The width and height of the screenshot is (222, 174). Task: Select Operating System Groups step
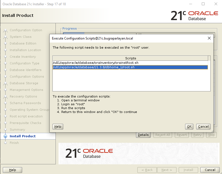click(x=29, y=110)
